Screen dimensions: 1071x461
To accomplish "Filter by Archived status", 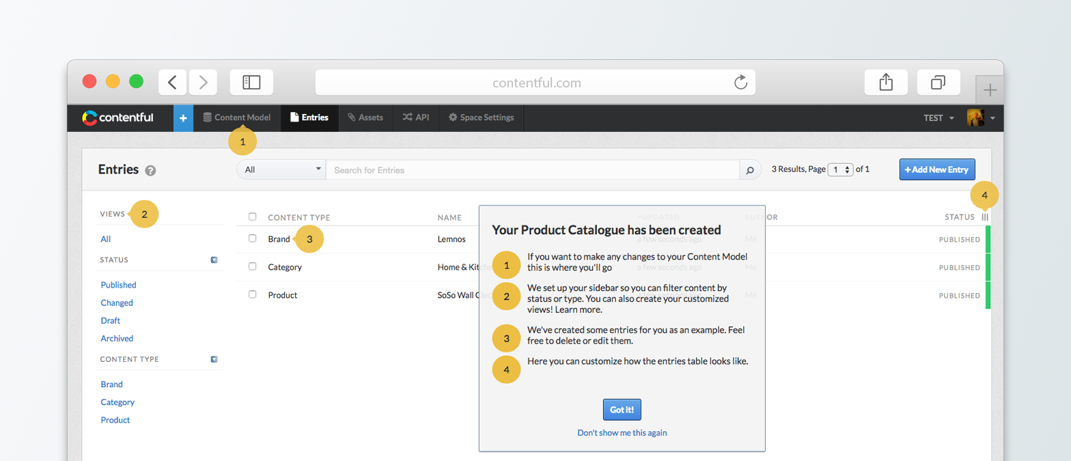I will point(117,338).
